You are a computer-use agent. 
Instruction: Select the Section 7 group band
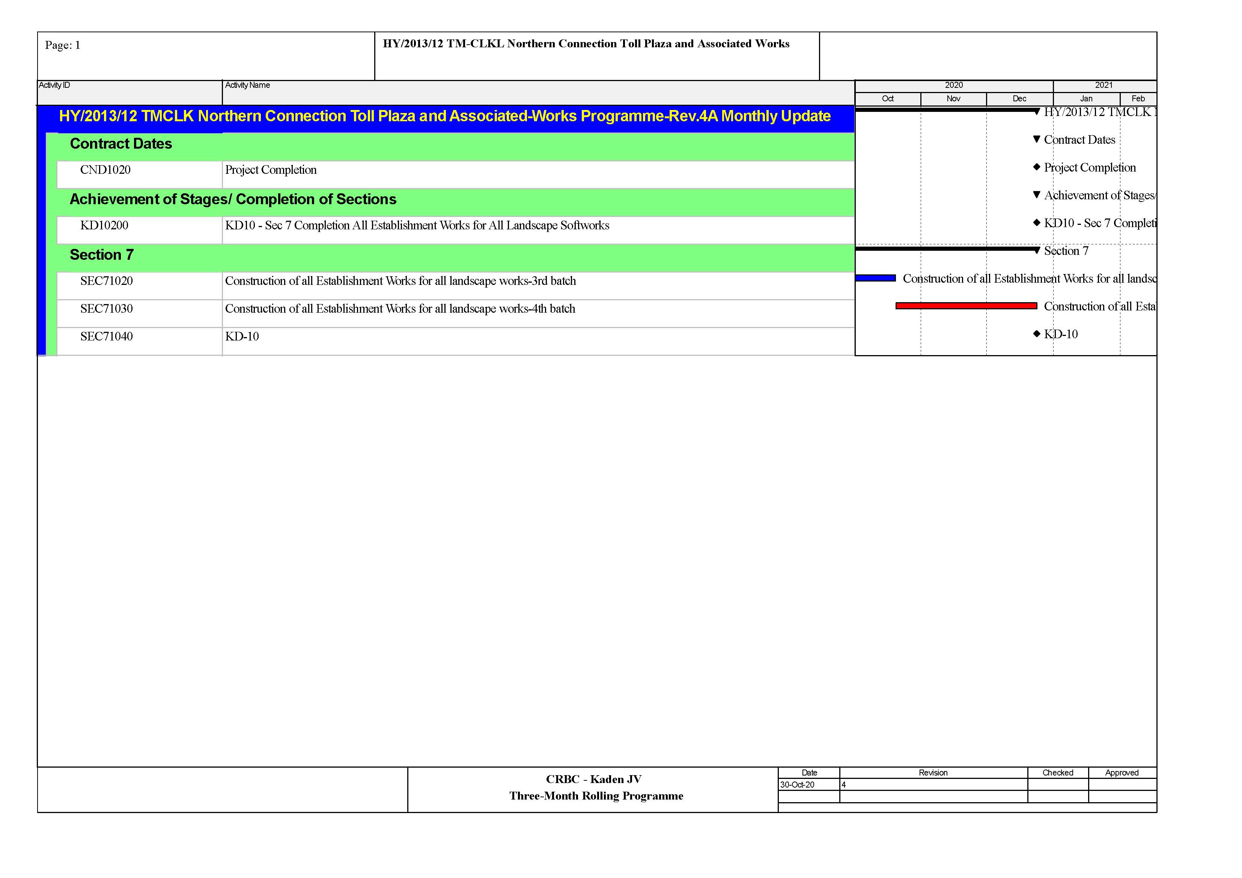pos(455,258)
